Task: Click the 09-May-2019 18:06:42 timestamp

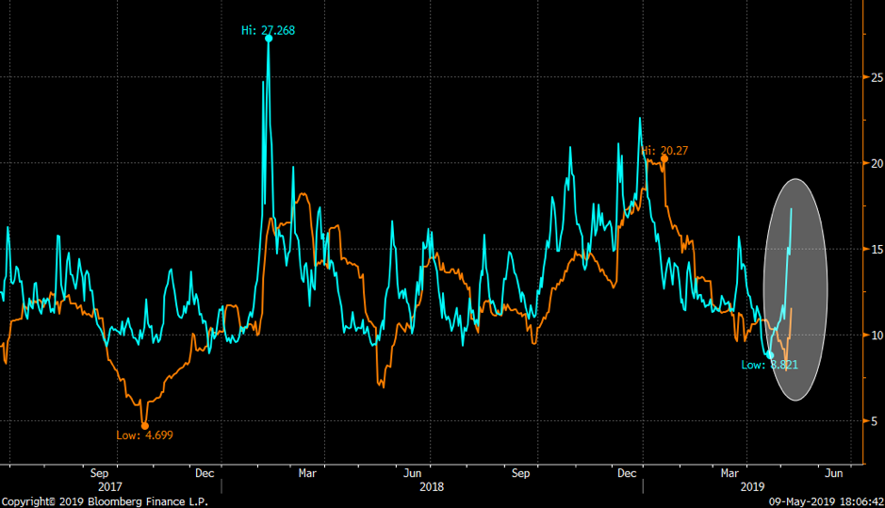Action: click(827, 501)
